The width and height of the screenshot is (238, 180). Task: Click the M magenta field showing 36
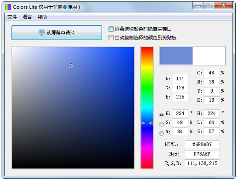[x=211, y=82]
